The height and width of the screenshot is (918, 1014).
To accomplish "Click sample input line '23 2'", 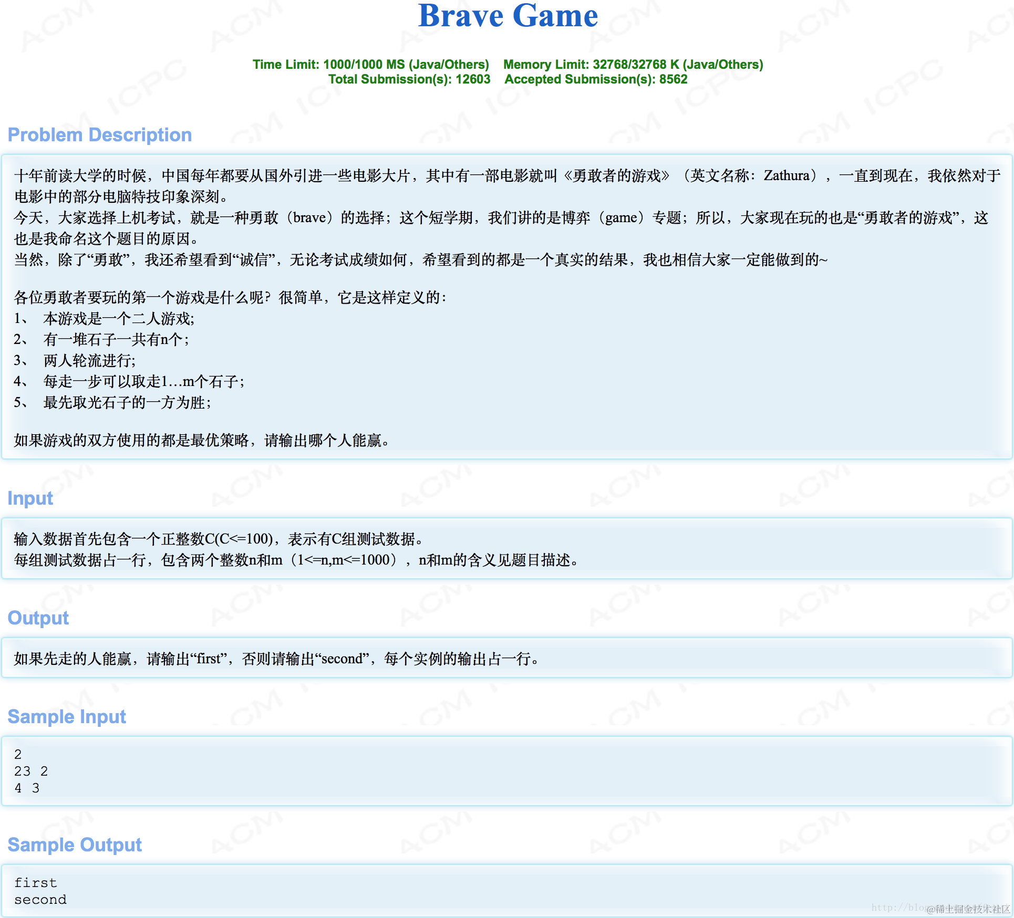I will click(31, 771).
